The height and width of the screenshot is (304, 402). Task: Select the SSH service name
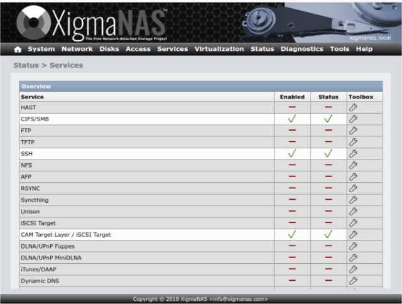[x=26, y=153]
